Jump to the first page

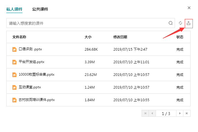click(x=145, y=114)
